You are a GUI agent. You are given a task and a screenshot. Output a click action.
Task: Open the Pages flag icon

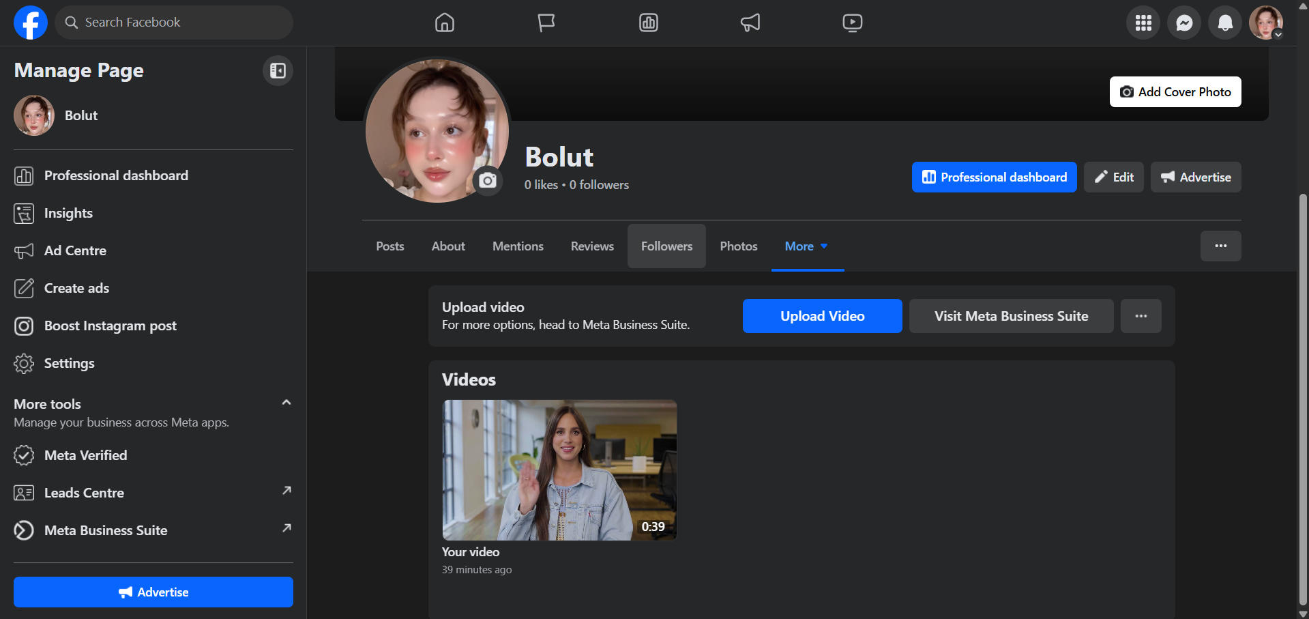point(546,23)
